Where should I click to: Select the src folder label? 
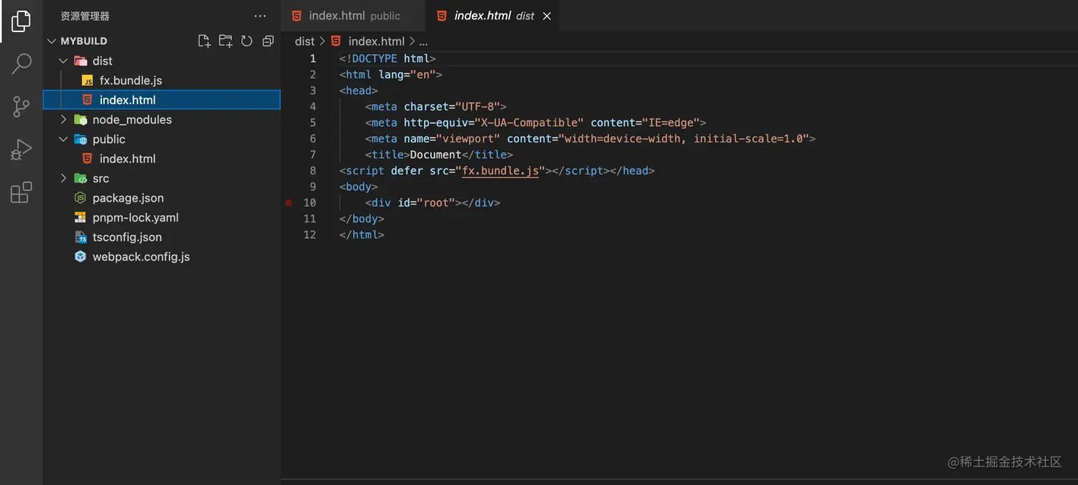tap(101, 179)
